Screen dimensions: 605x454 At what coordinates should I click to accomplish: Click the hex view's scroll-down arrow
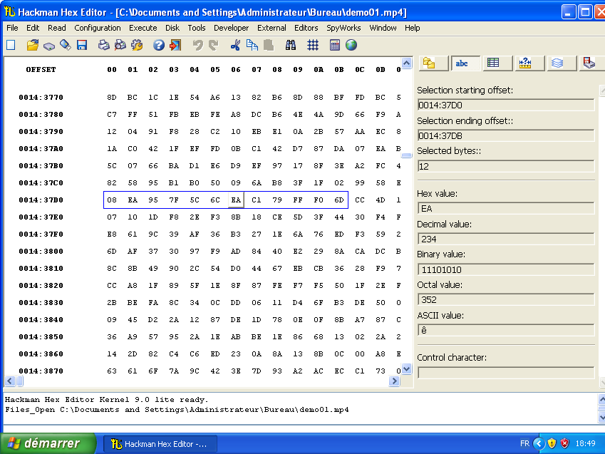coord(406,369)
